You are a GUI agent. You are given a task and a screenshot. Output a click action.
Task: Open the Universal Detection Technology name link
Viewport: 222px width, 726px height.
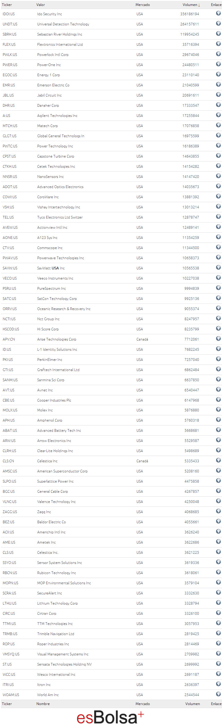coord(63,24)
